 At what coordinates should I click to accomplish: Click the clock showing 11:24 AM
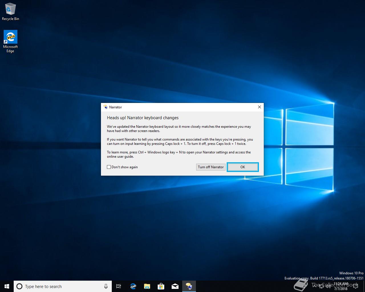pos(341,286)
